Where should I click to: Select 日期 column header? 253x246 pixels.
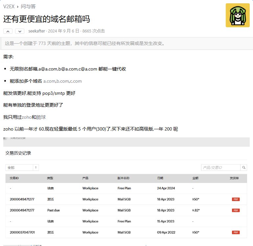pos(160,178)
